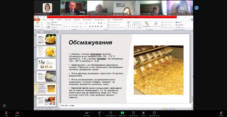Image resolution: width=227 pixels, height=117 pixels.
Task: Open the Показ слайдов ribbon tab
Action: (87, 19)
